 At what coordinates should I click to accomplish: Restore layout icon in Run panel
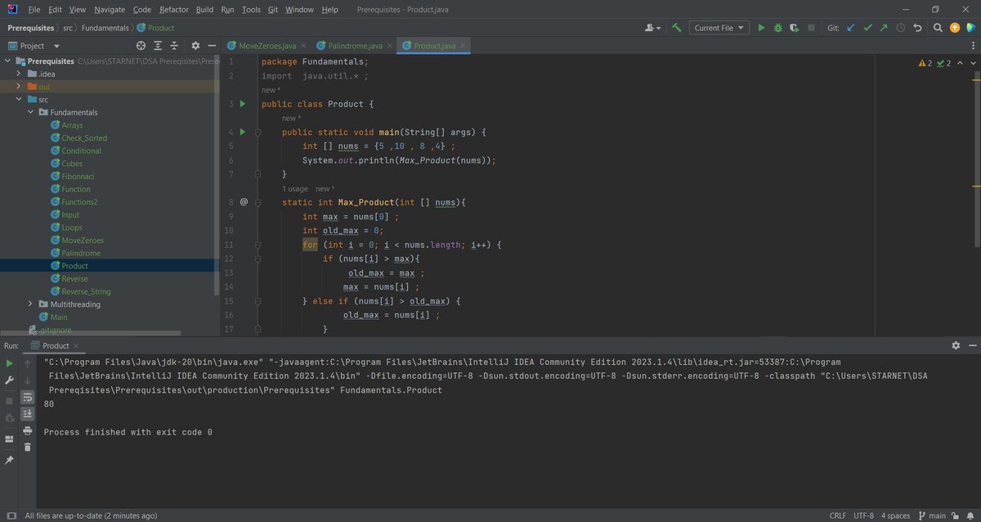tap(10, 439)
